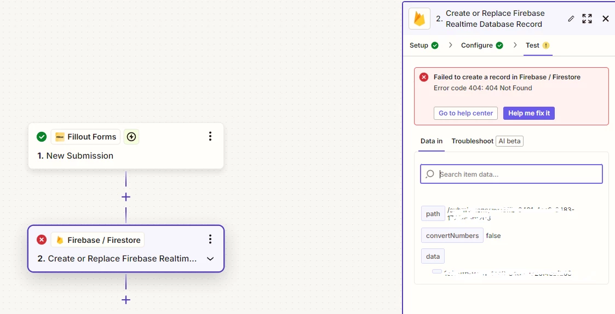Focus the Search item data field
Screen dimensions: 615x314
pos(511,174)
